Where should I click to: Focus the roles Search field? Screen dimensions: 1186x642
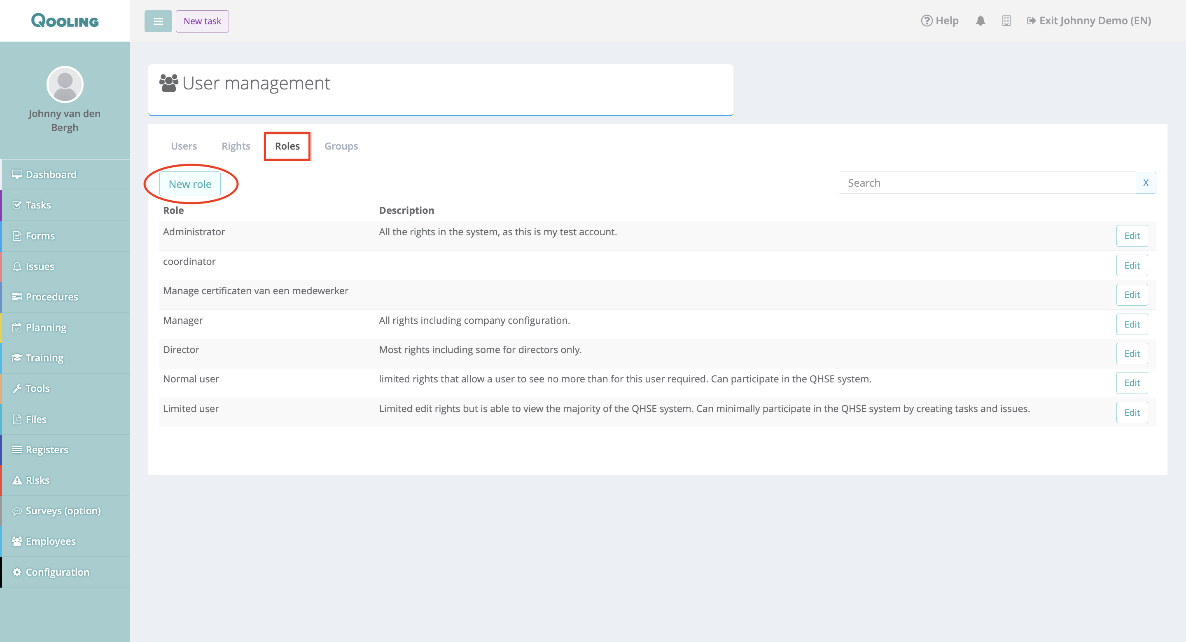tap(987, 183)
